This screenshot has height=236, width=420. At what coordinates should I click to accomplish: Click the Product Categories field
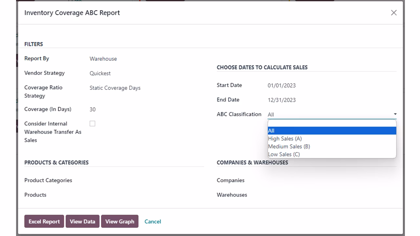point(147,180)
